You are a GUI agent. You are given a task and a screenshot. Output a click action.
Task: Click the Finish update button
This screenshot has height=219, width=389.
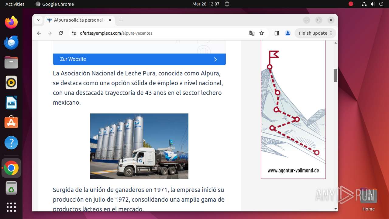pyautogui.click(x=315, y=33)
